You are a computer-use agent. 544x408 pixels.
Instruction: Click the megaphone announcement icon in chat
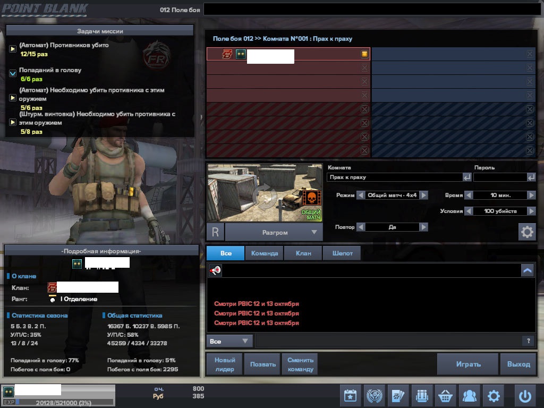[215, 270]
